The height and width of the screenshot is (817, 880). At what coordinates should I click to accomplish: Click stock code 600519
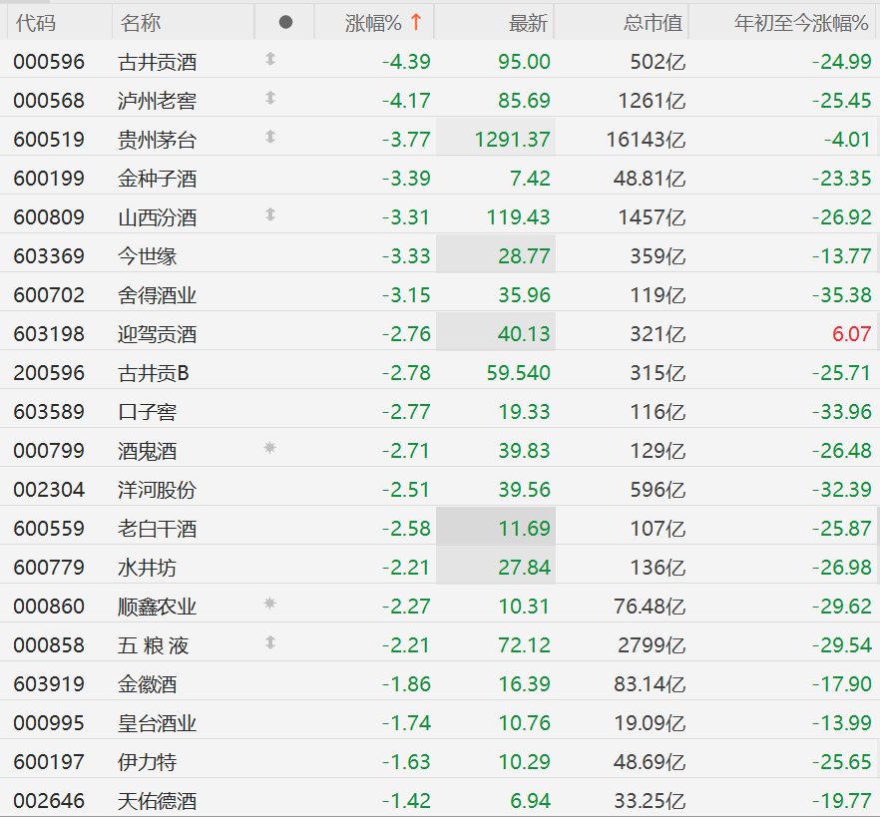pyautogui.click(x=49, y=140)
